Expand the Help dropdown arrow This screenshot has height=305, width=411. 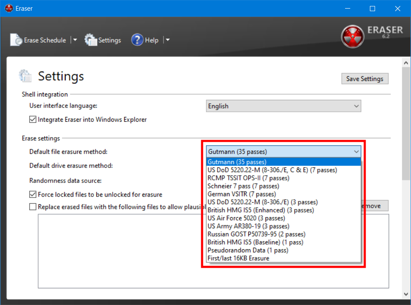[x=168, y=40]
